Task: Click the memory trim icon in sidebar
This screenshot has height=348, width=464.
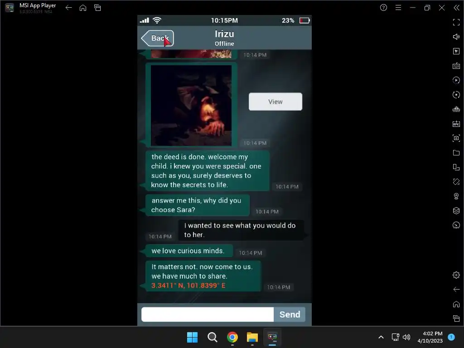Action: 456,109
